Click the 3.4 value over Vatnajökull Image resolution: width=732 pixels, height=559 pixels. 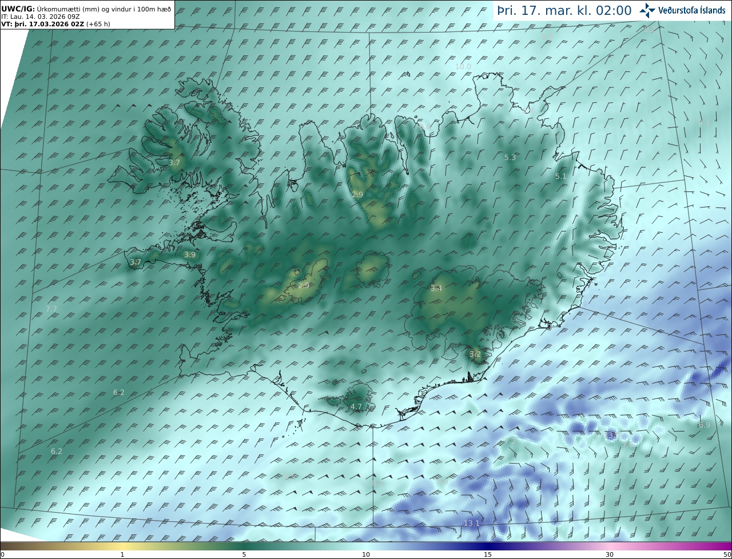pyautogui.click(x=436, y=288)
